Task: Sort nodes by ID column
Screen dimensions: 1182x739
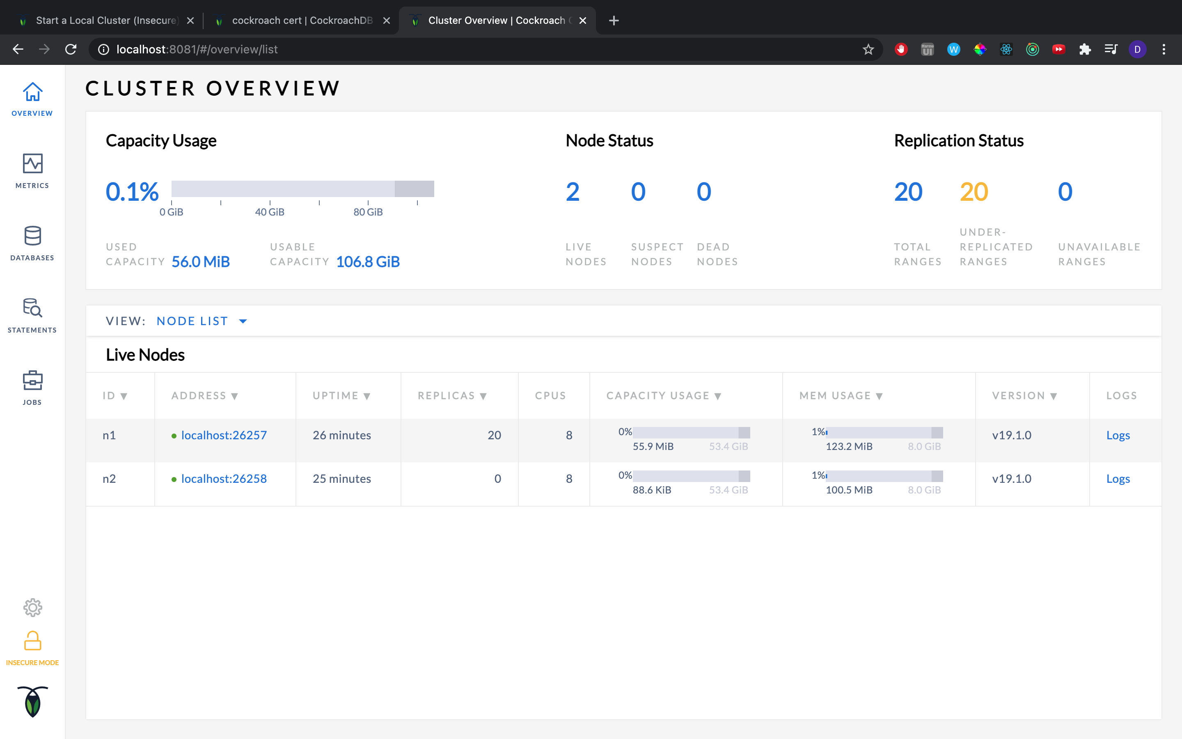Action: (x=115, y=395)
